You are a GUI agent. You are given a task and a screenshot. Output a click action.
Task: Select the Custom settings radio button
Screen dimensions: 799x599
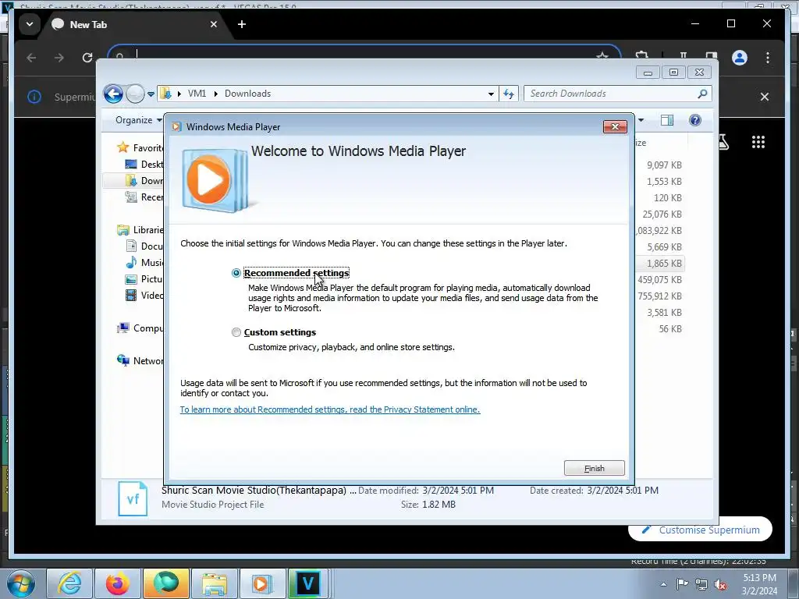236,332
